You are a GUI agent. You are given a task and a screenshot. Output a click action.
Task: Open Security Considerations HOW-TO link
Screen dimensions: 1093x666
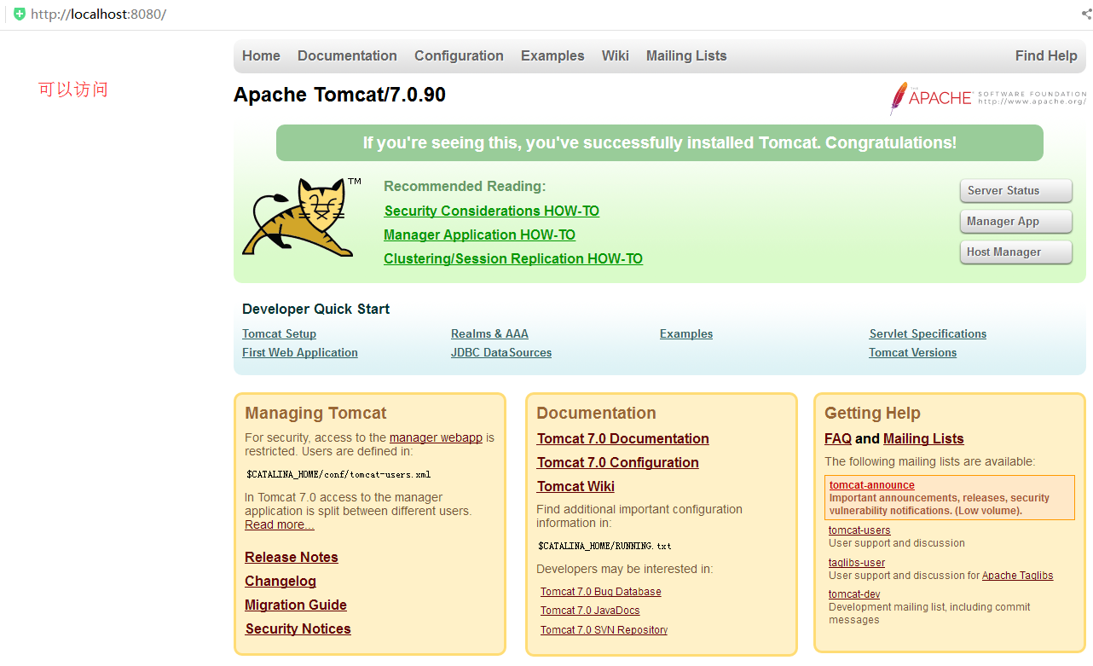click(x=491, y=211)
